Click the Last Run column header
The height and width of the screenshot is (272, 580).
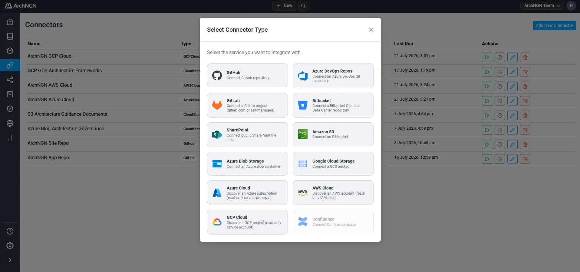tap(404, 44)
